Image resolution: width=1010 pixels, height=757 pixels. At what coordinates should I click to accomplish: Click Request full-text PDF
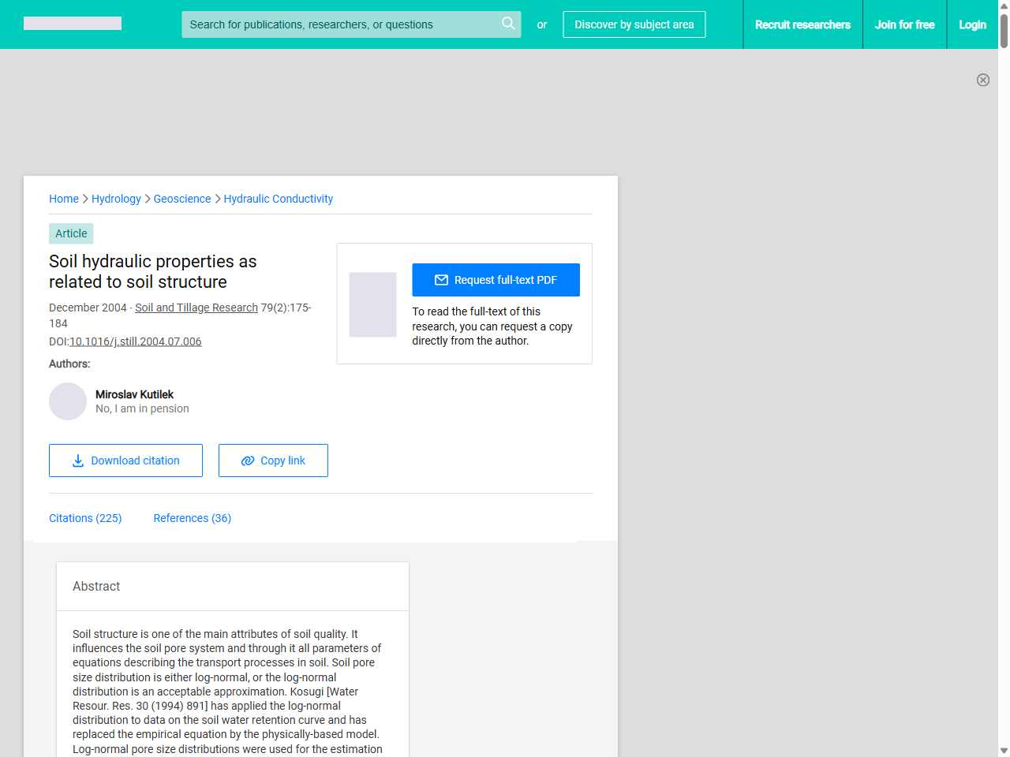496,279
